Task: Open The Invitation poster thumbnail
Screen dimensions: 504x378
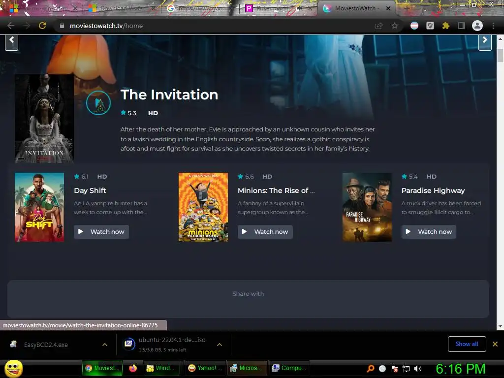Action: click(44, 119)
